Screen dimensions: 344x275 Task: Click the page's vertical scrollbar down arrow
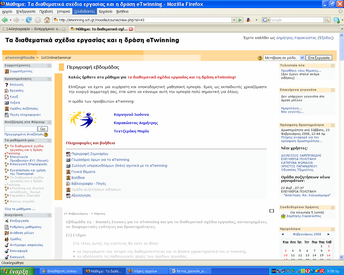click(x=342, y=257)
